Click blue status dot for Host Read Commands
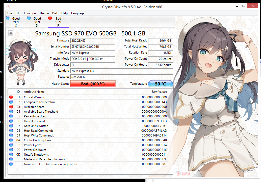 (11, 131)
